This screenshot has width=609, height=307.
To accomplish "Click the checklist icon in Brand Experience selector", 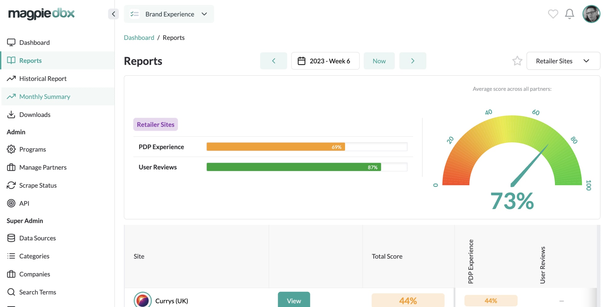I will pos(134,14).
